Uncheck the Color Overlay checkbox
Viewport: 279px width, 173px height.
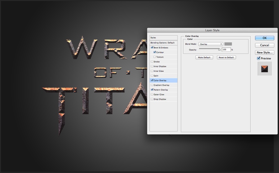click(152, 80)
